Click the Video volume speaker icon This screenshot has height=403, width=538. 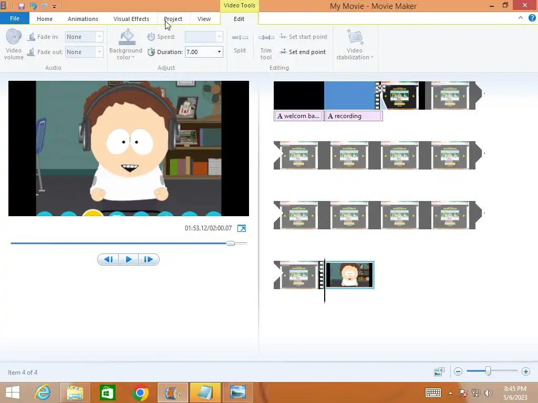point(14,36)
